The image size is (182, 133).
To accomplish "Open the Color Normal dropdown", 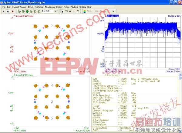I will click(x=113, y=11).
